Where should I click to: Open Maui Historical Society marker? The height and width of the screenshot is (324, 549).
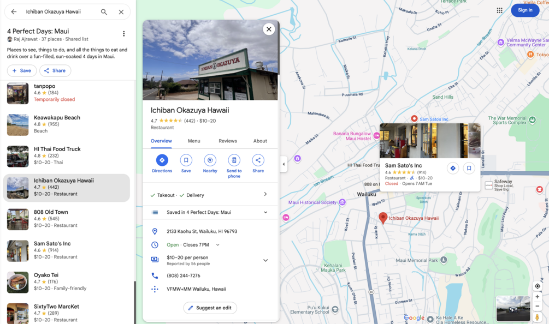[343, 202]
